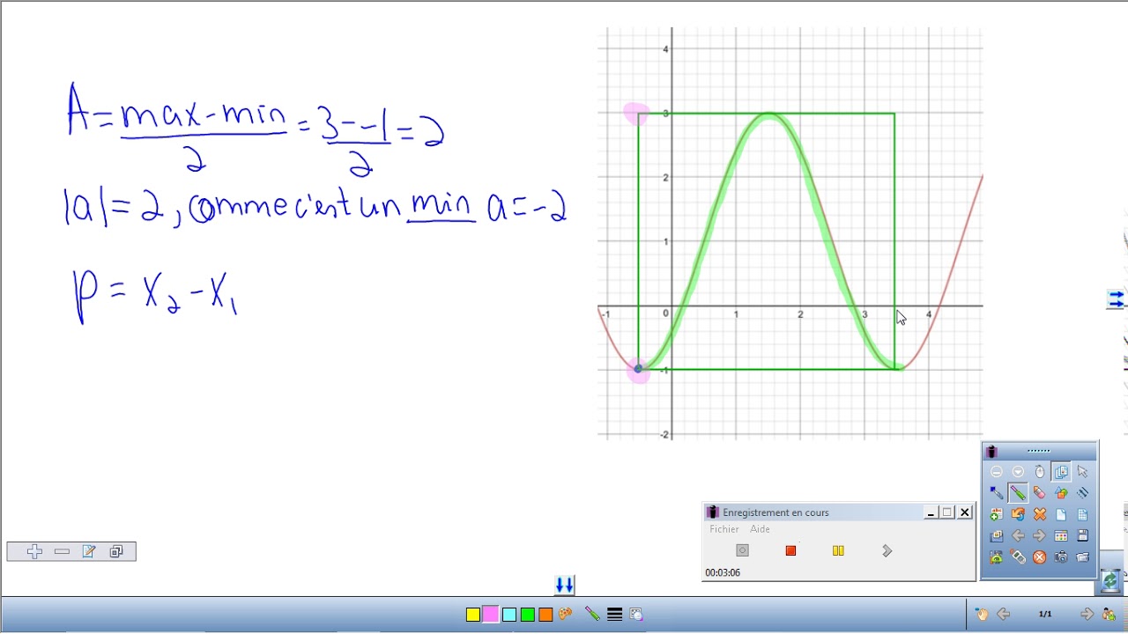Image resolution: width=1128 pixels, height=634 pixels.
Task: Click the mouse mode icon in toolbox
Action: tap(1039, 472)
